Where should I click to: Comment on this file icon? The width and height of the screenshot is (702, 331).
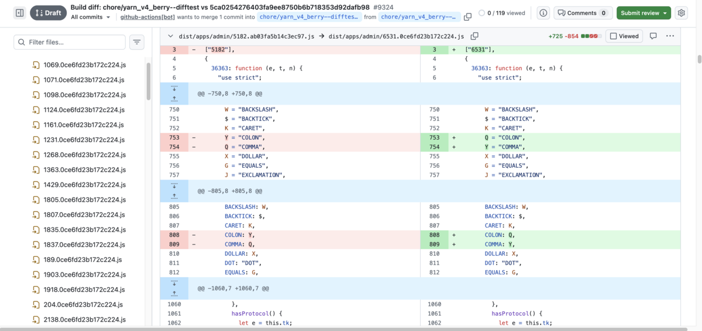653,36
